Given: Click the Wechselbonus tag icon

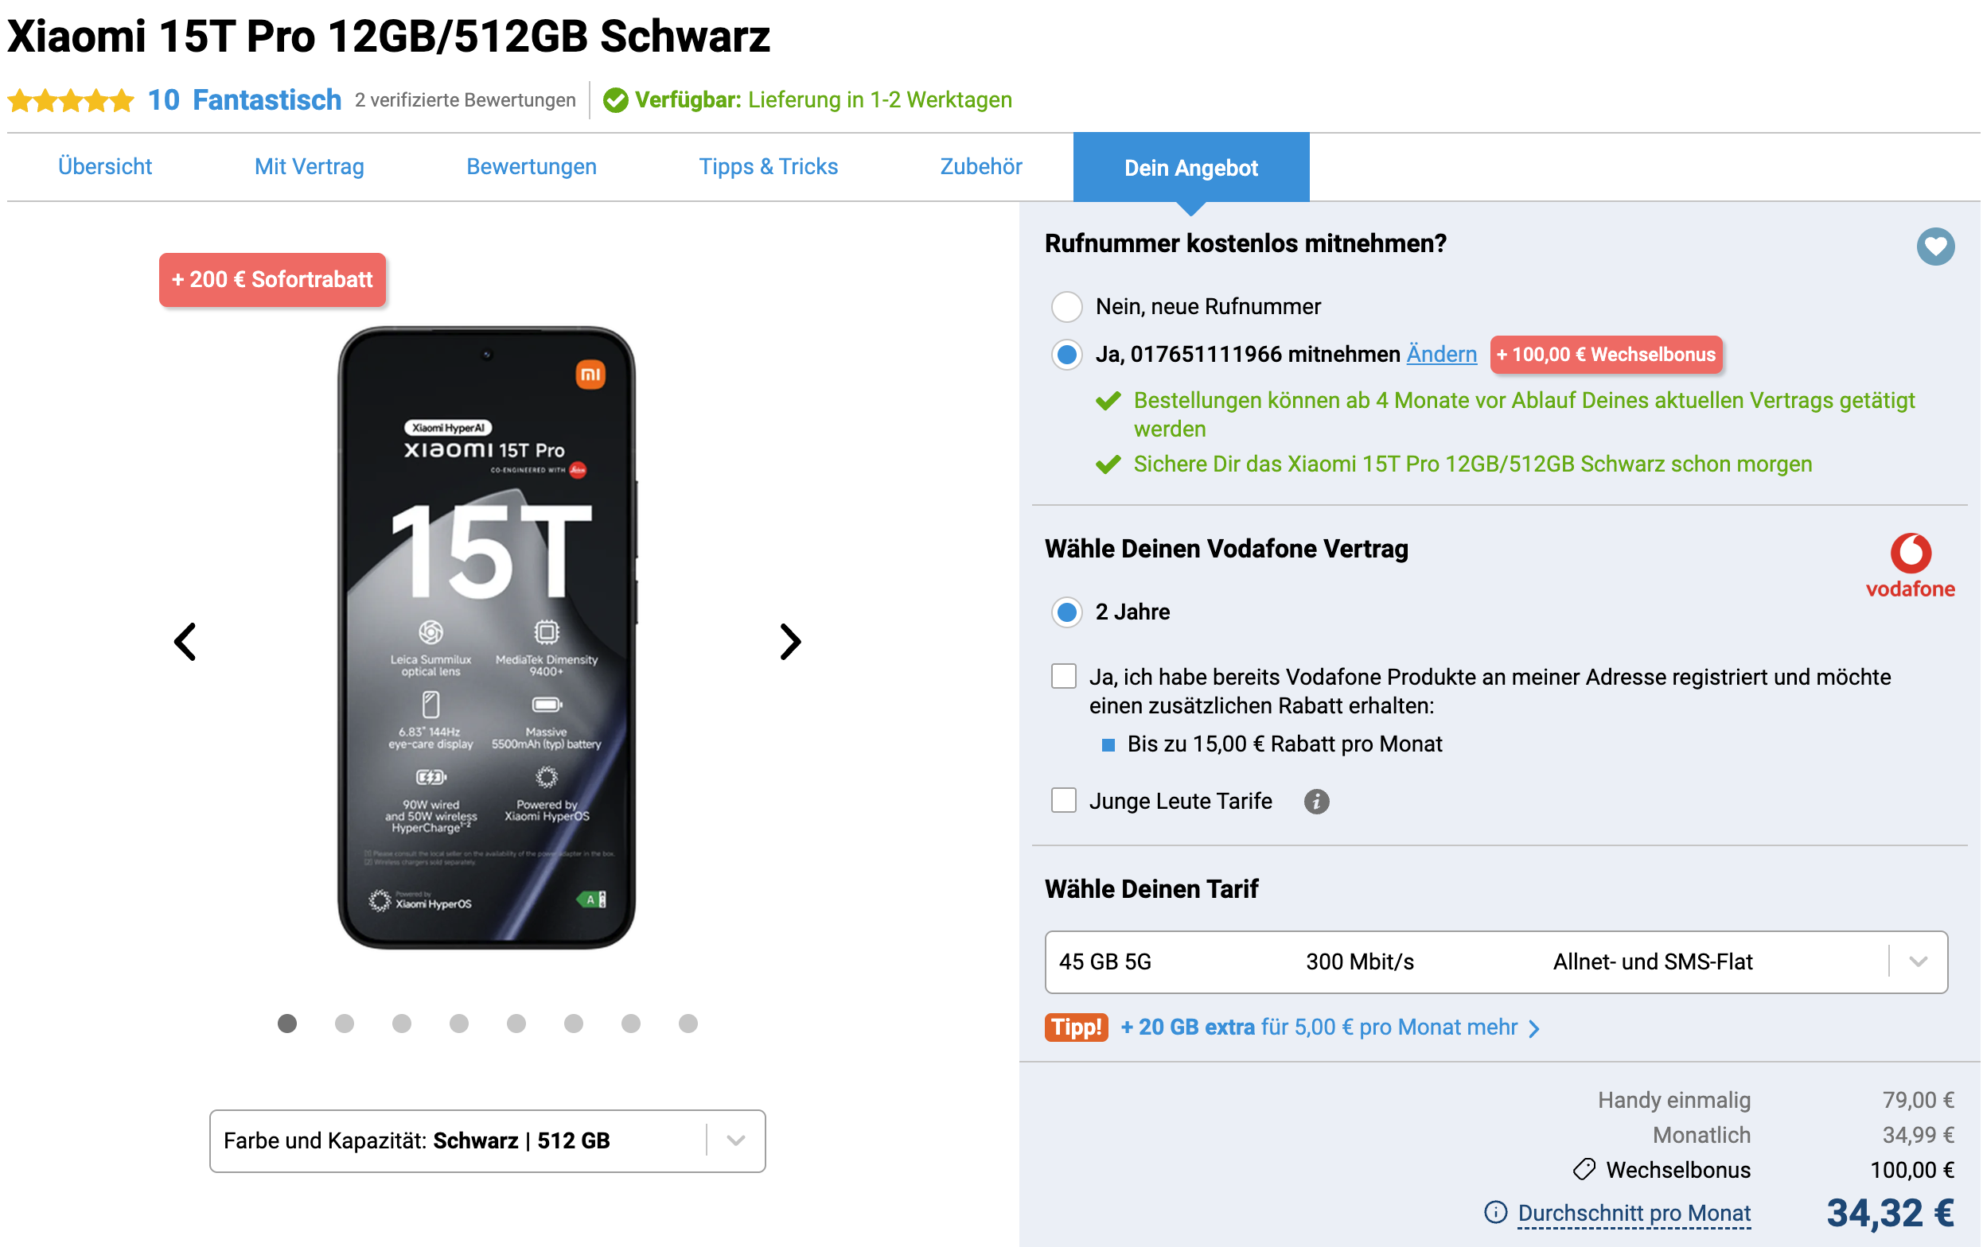Looking at the screenshot, I should 1583,1169.
